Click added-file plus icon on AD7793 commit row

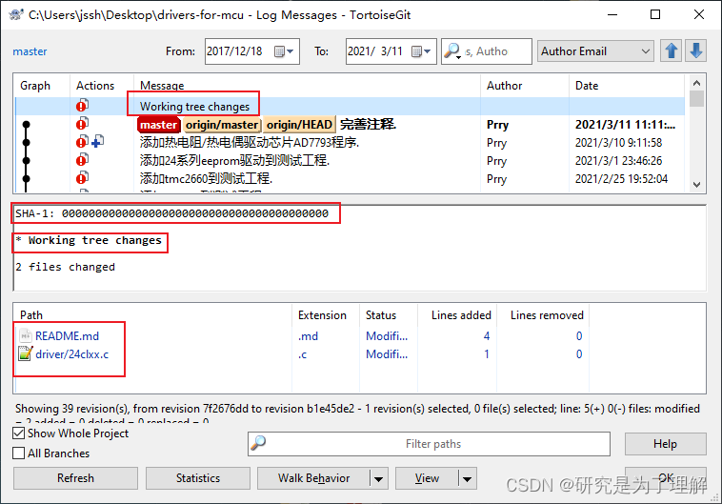point(97,141)
